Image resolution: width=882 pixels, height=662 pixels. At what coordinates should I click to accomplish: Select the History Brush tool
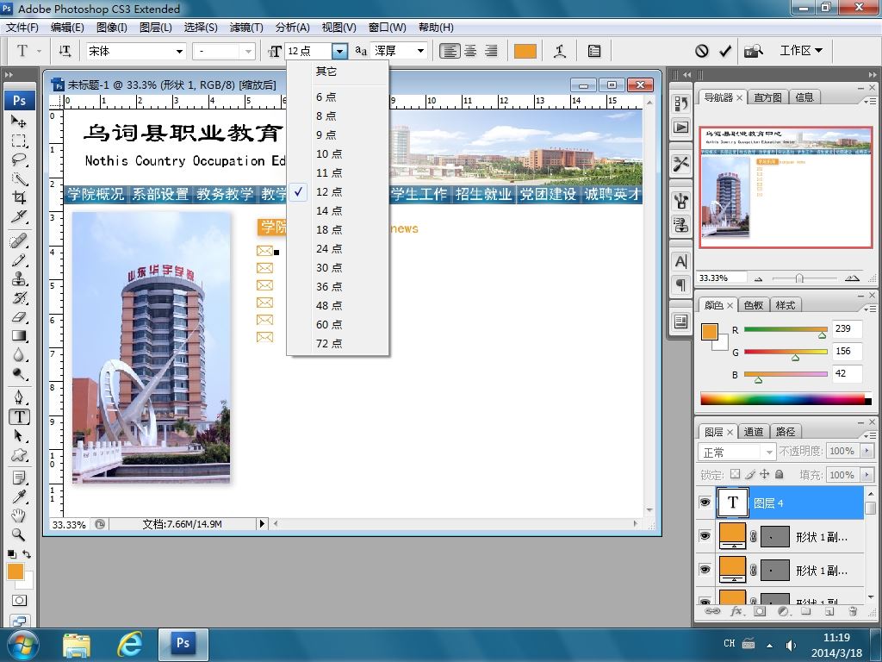click(x=19, y=298)
